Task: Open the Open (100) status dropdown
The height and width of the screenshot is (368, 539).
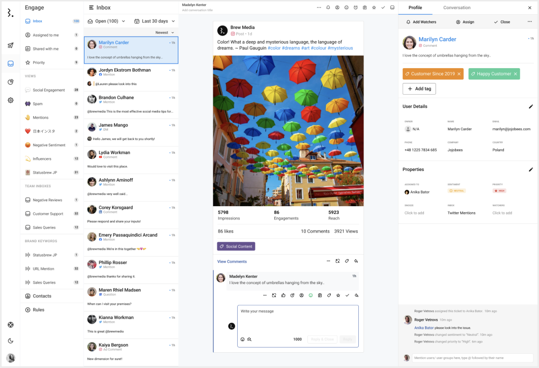Action: click(106, 21)
